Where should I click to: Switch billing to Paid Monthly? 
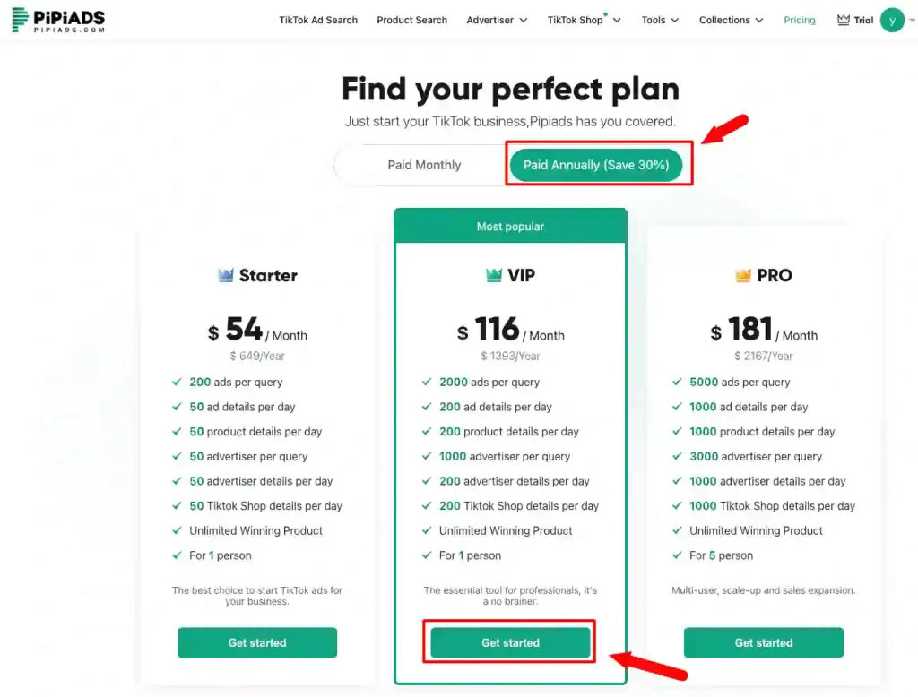pyautogui.click(x=423, y=165)
